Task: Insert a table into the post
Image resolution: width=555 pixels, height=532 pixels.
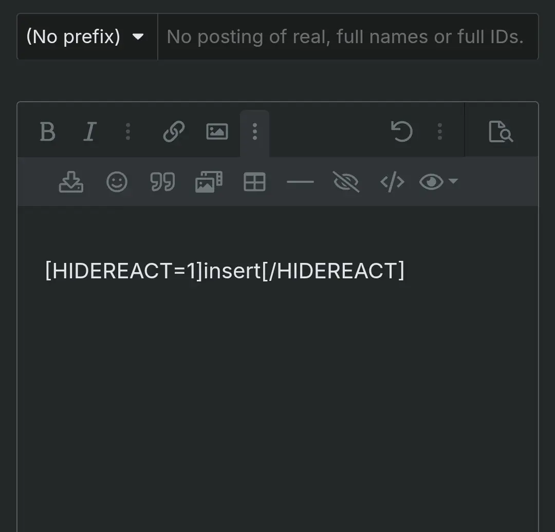Action: tap(254, 182)
